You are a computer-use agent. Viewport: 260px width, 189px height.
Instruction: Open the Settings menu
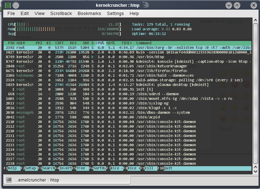click(x=115, y=14)
